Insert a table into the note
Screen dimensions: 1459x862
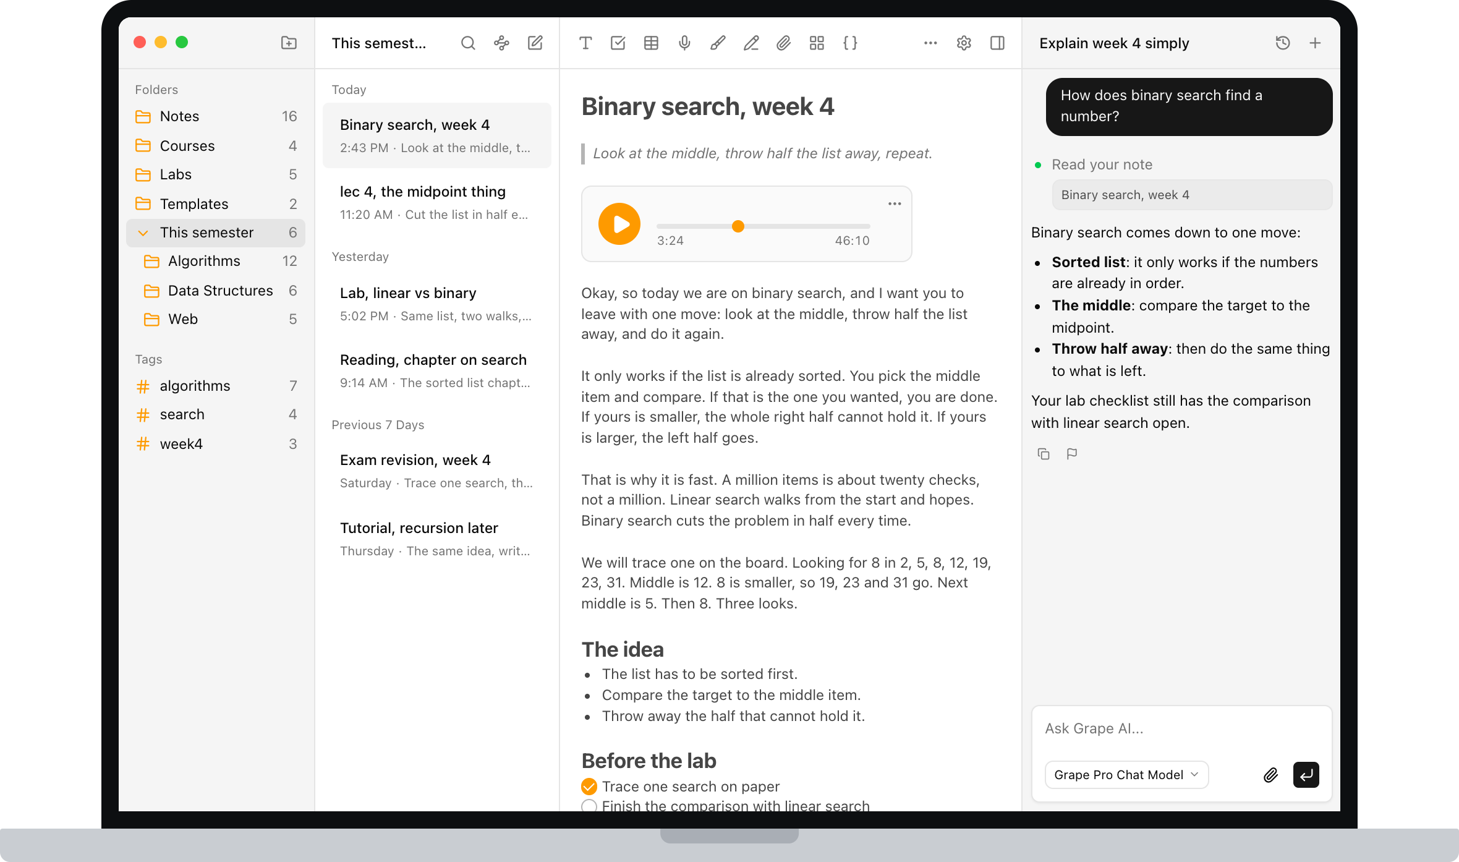tap(651, 43)
